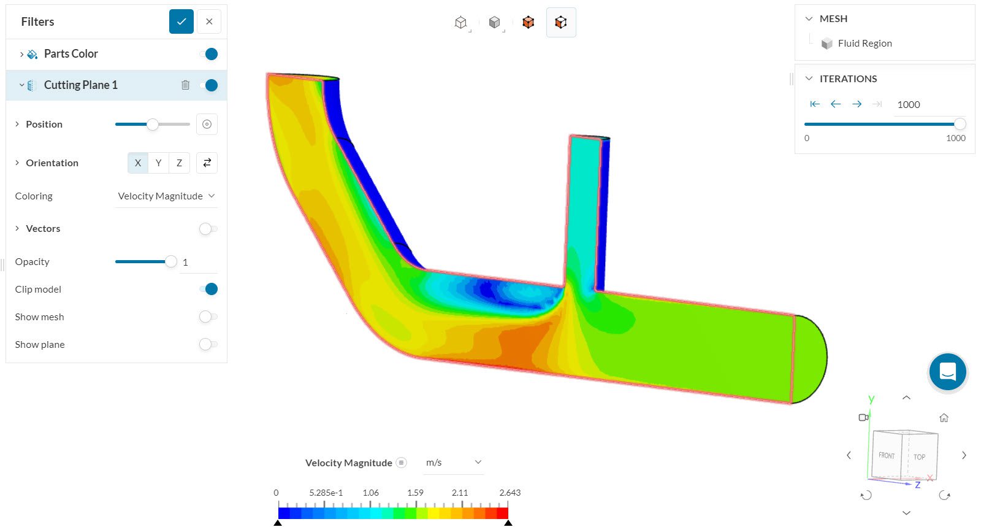
Task: Step to previous iteration arrow
Action: (836, 104)
